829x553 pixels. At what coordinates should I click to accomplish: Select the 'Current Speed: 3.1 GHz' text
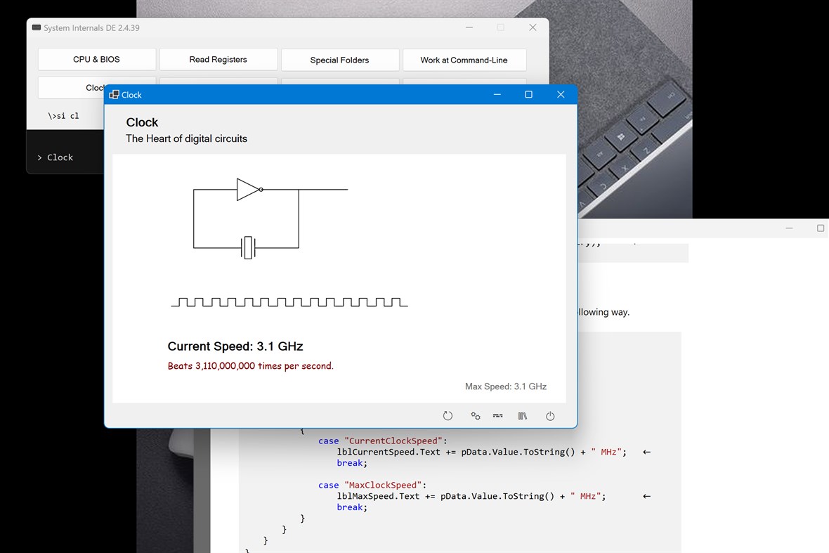coord(235,346)
